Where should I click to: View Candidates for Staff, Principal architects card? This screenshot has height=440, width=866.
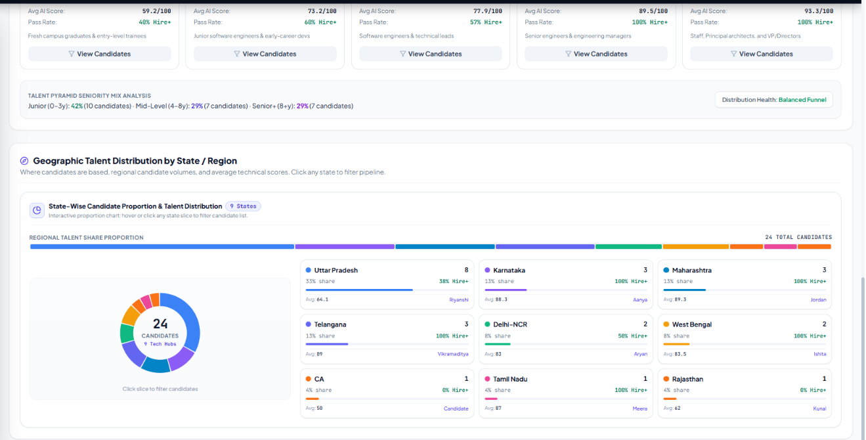click(762, 54)
